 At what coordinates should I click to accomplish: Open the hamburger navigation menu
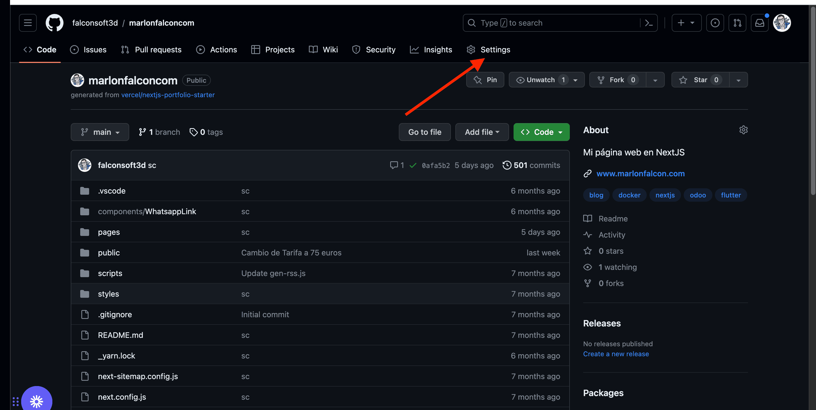[28, 23]
